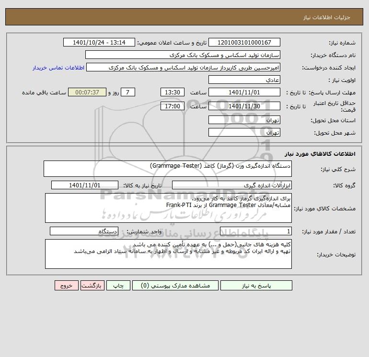The width and height of the screenshot is (369, 357).
Task: Open مشاهده مدارک پیوستی (0) button
Action: point(175,286)
